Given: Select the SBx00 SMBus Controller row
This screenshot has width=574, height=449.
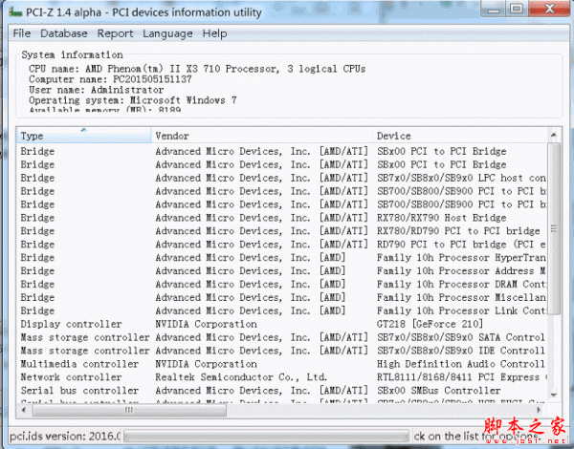Looking at the screenshot, I should pyautogui.click(x=282, y=390).
